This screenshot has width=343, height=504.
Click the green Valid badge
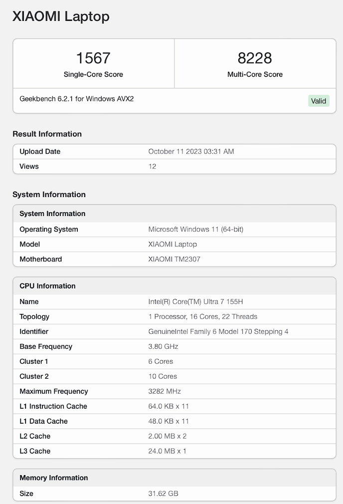click(x=319, y=101)
